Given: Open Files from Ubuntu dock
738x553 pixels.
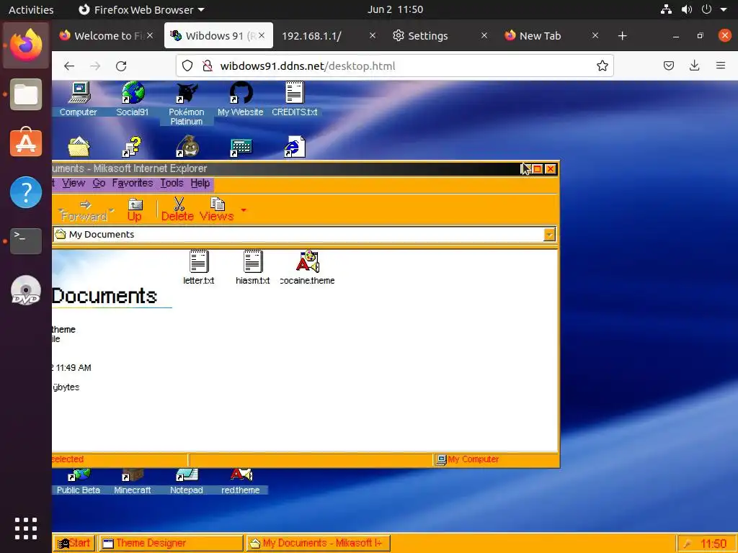Looking at the screenshot, I should click(x=26, y=94).
